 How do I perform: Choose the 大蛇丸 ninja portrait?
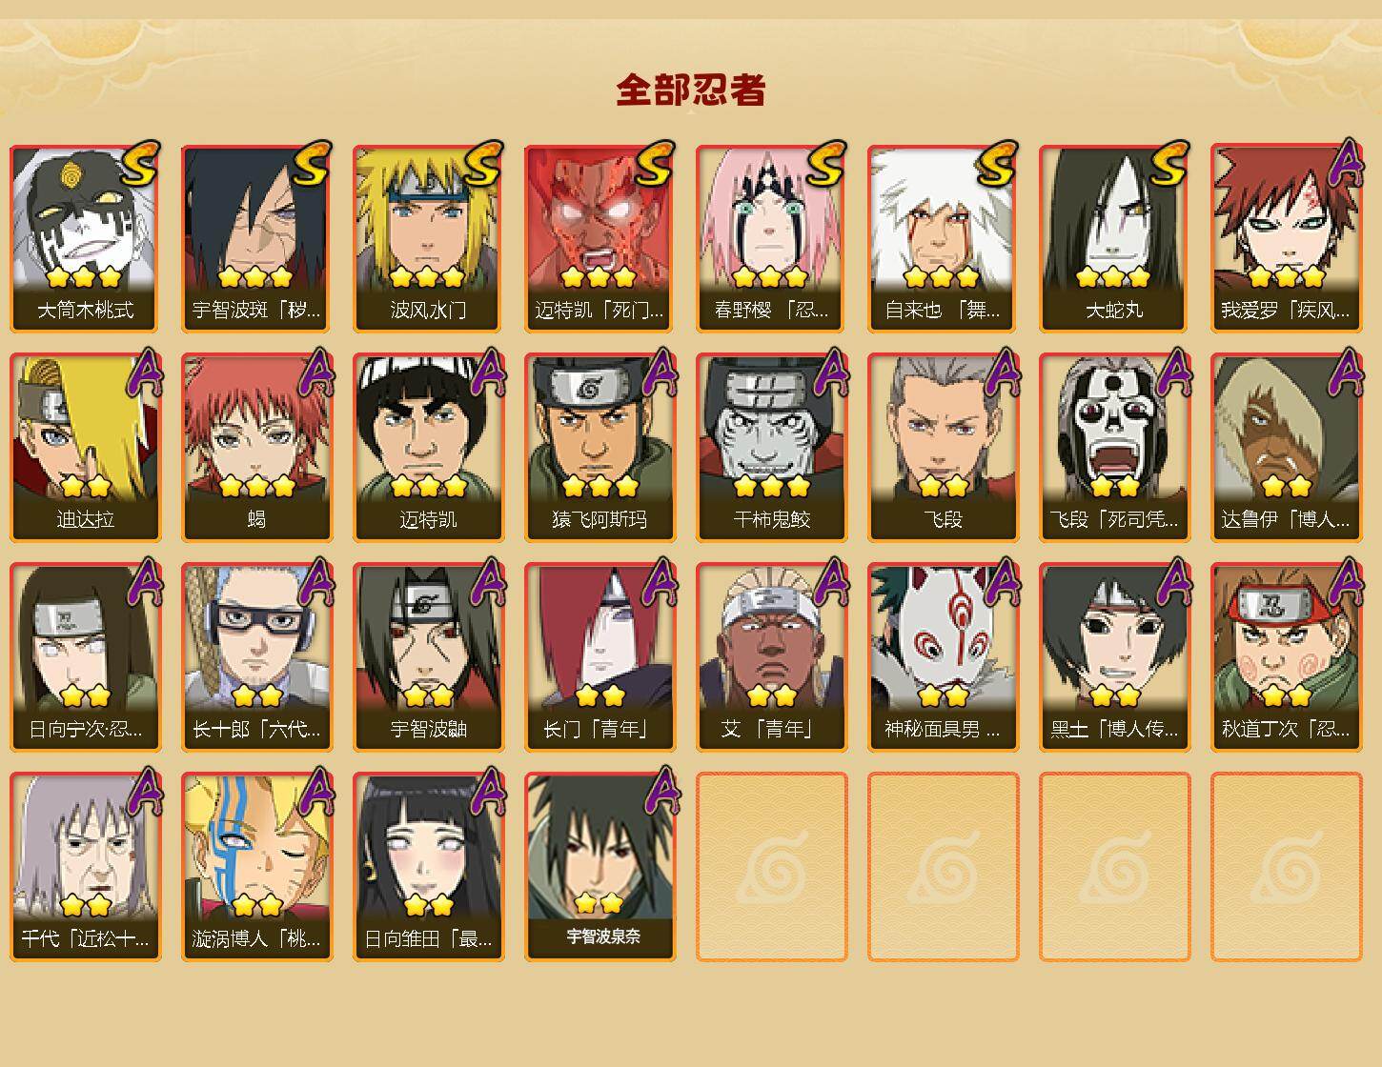click(1114, 238)
